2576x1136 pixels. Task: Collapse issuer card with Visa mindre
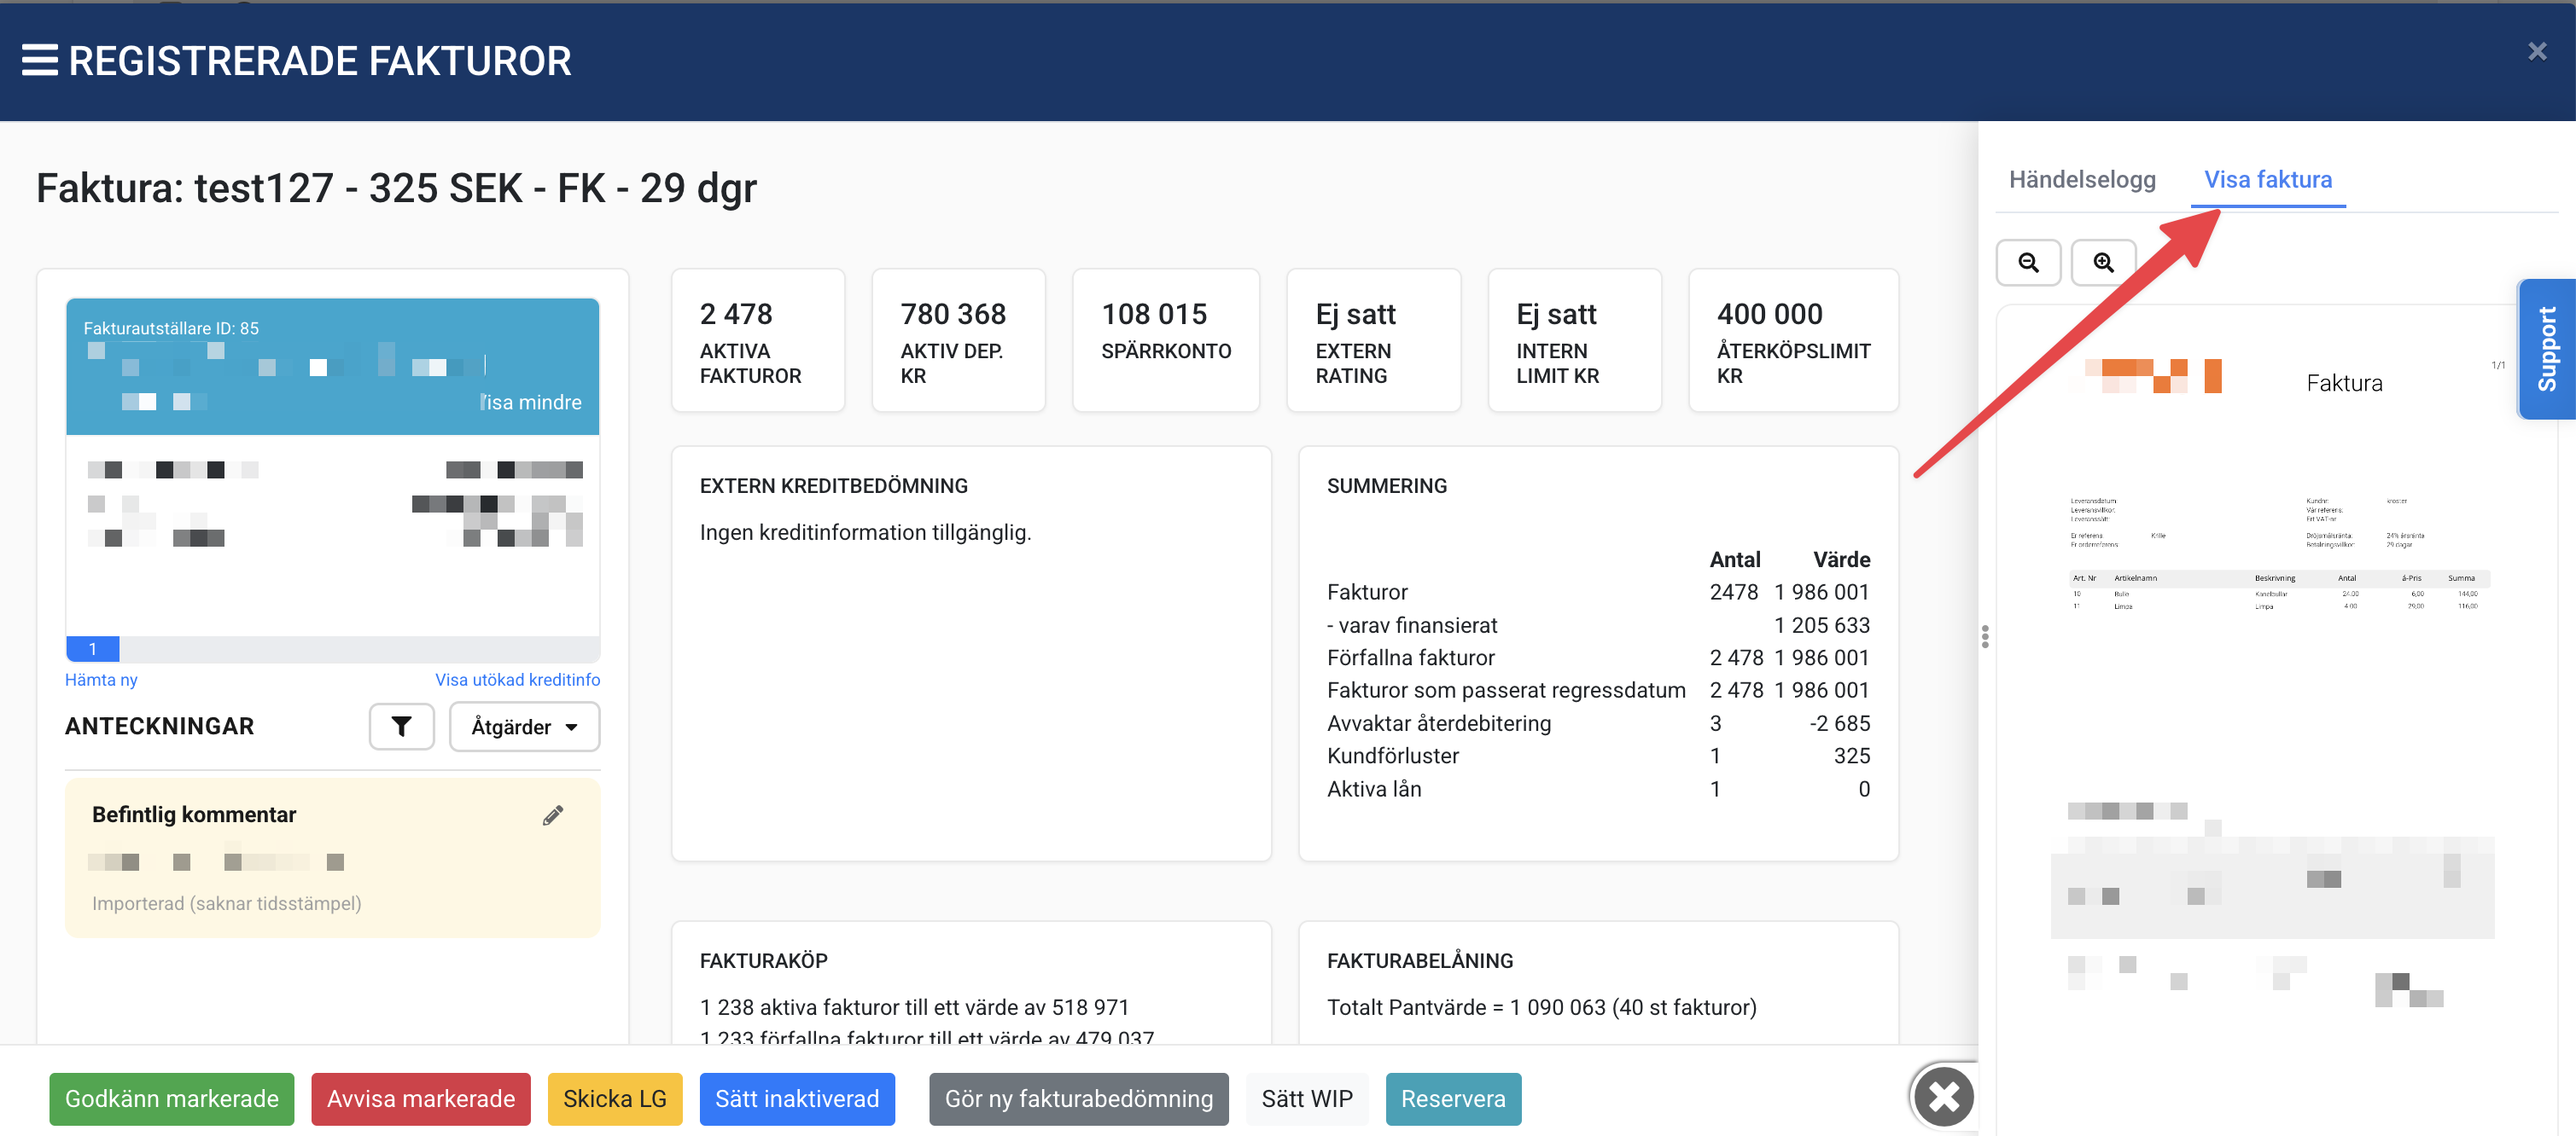pos(531,402)
